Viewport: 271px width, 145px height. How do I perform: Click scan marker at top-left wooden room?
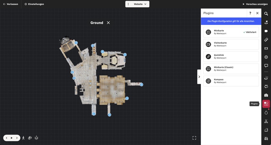click(x=76, y=43)
